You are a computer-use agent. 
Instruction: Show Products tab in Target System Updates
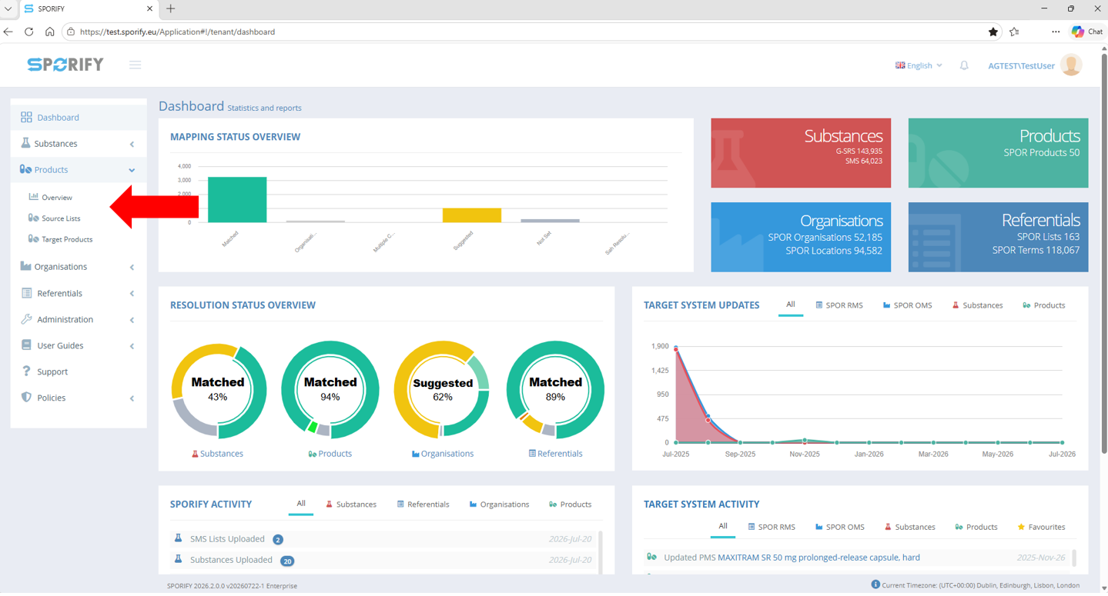click(x=1043, y=305)
